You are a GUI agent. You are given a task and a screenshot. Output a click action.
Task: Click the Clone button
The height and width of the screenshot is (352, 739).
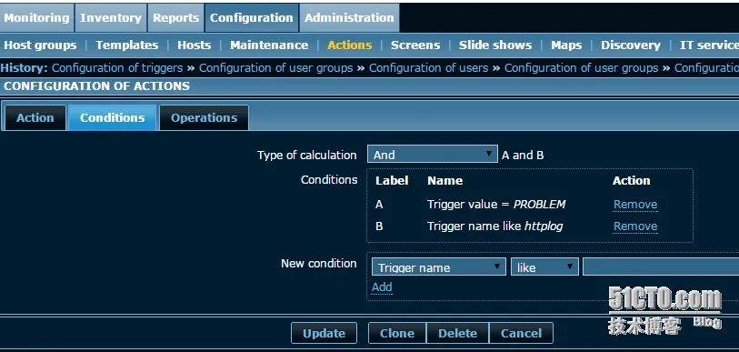[x=397, y=333]
